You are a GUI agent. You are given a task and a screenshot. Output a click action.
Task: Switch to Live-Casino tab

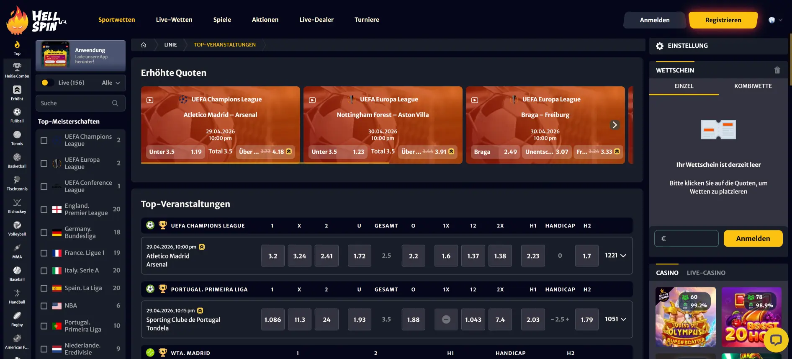(x=706, y=273)
